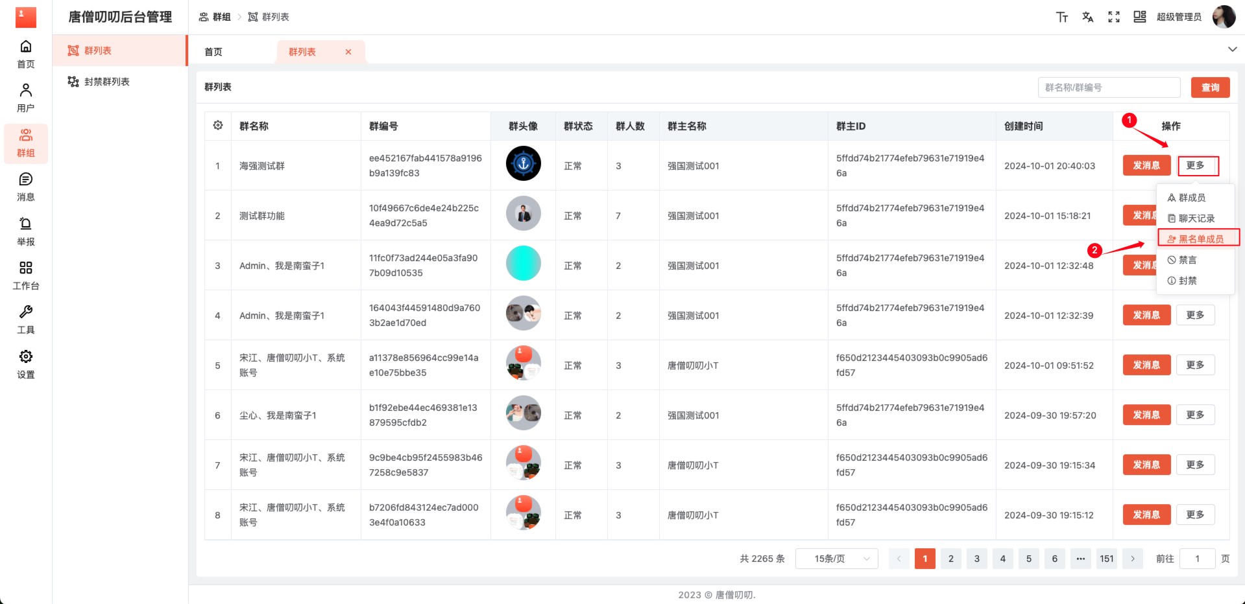
Task: Open the 消息 messages section
Action: (x=25, y=187)
